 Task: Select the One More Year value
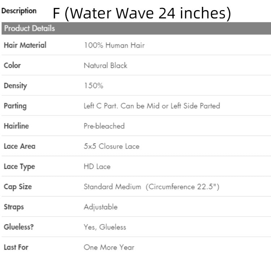click(x=109, y=248)
